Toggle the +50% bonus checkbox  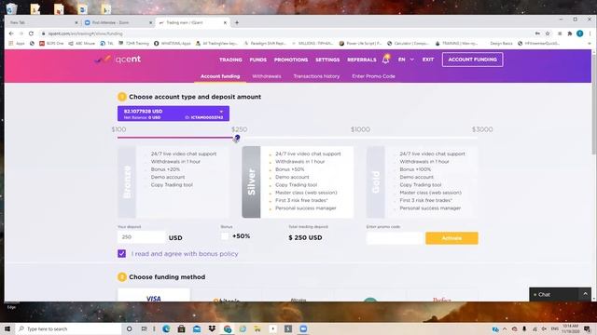click(x=225, y=236)
